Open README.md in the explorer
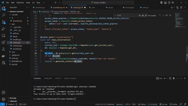The height and width of the screenshot is (106, 188). 17,61
